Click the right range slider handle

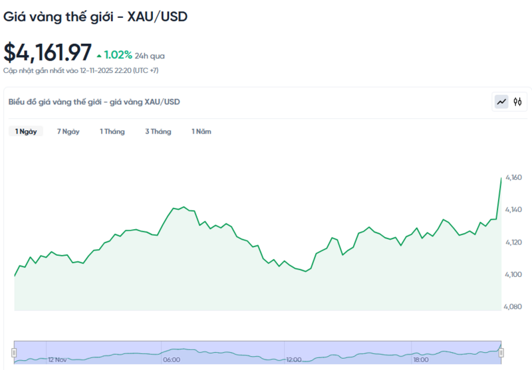click(x=501, y=352)
